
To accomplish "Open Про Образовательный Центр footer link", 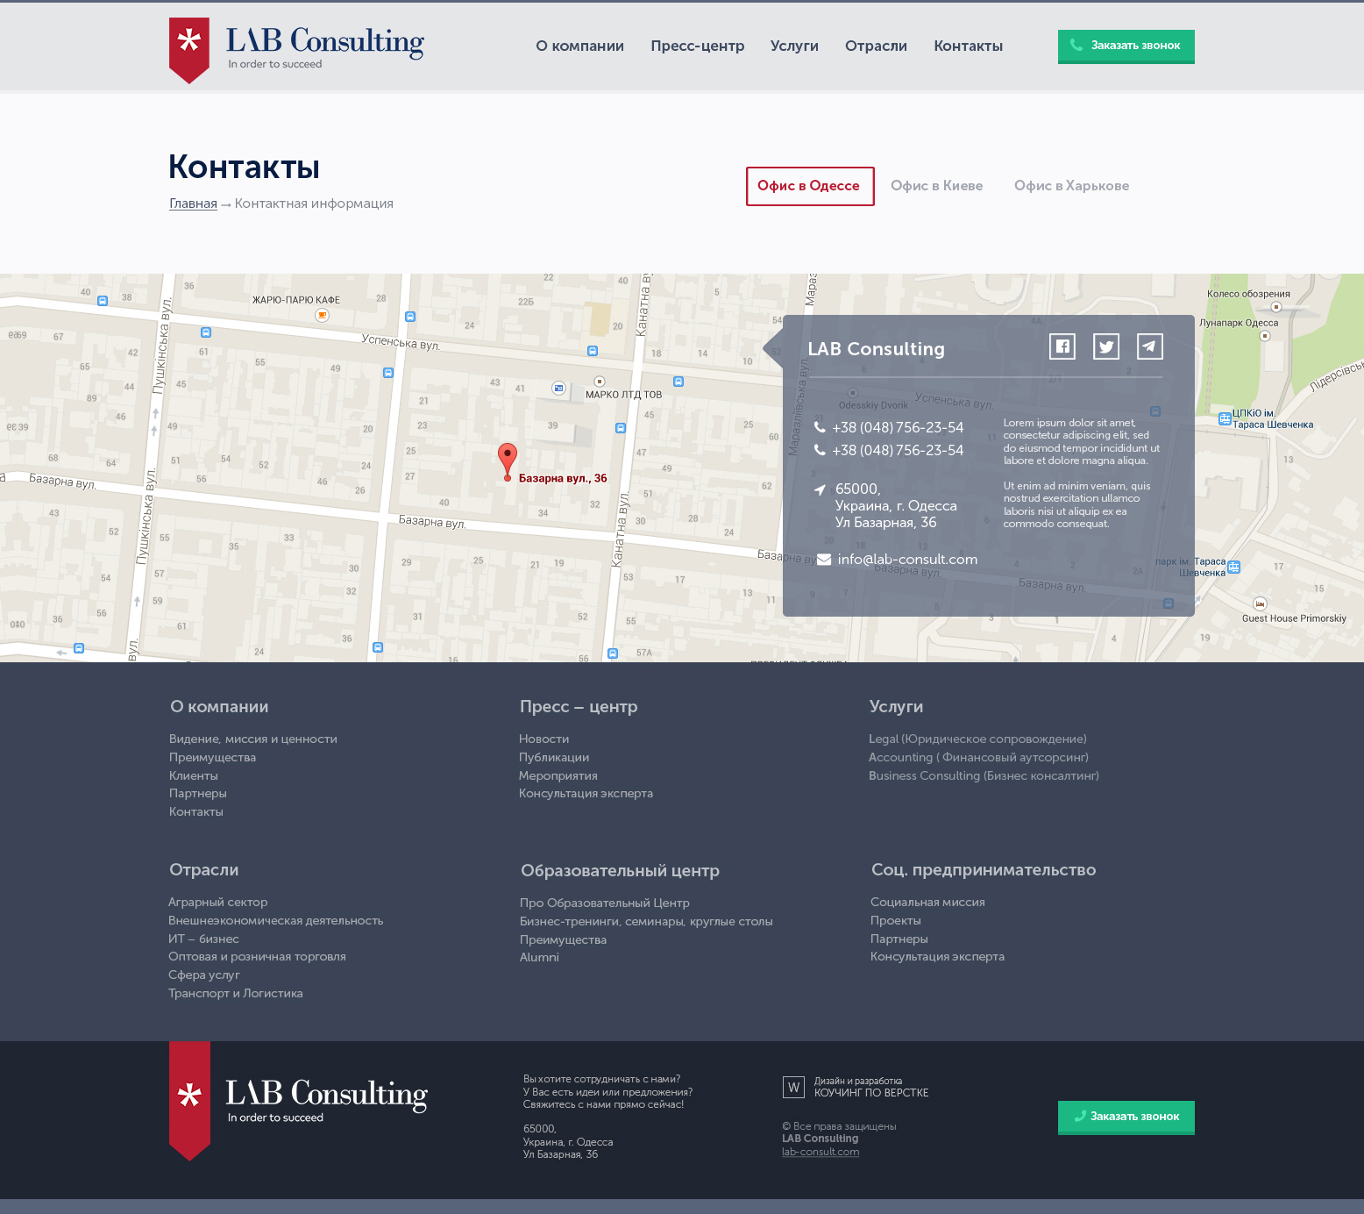I will click(x=605, y=903).
